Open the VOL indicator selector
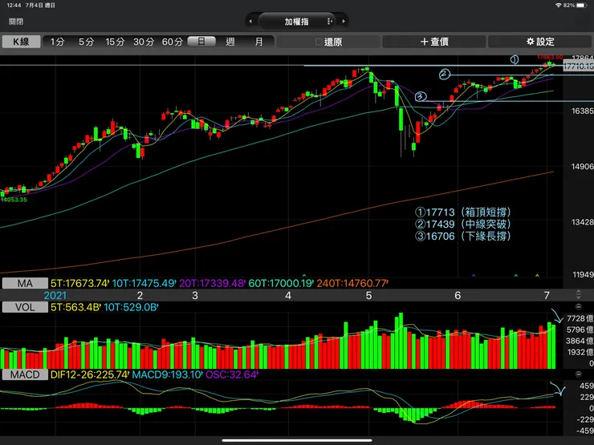The height and width of the screenshot is (445, 594). pos(25,307)
